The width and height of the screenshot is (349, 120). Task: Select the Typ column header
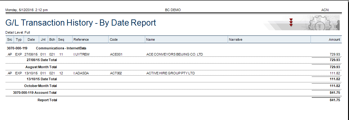19,39
